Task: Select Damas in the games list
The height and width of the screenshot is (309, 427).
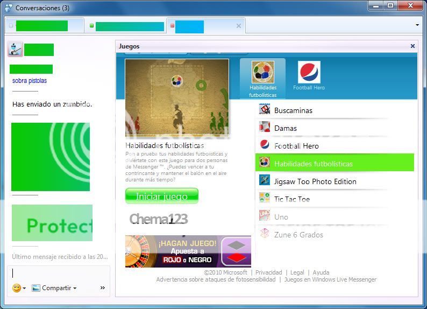Action: 335,128
